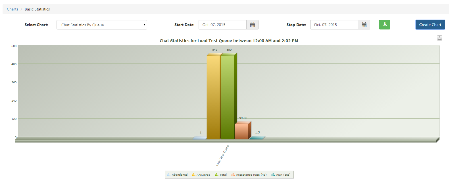Toggle the Abandoned series in legend
This screenshot has width=452, height=185.
coord(177,175)
